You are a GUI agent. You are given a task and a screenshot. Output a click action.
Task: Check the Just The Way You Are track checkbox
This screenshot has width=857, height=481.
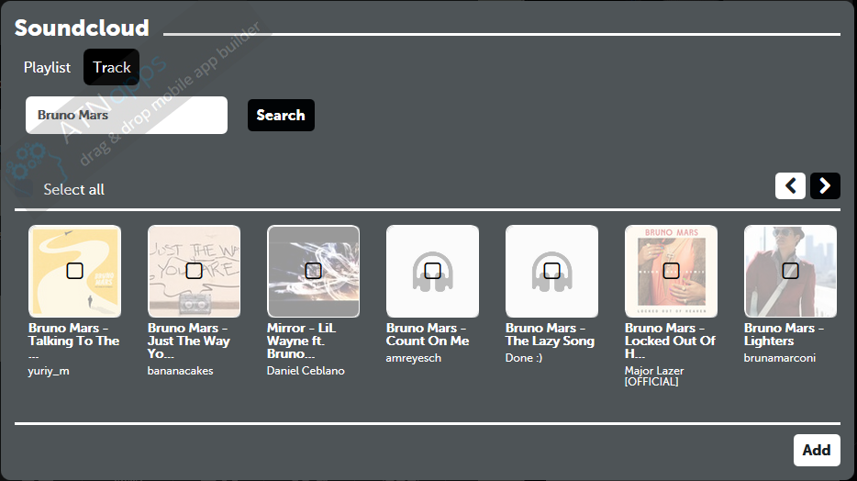coord(194,271)
